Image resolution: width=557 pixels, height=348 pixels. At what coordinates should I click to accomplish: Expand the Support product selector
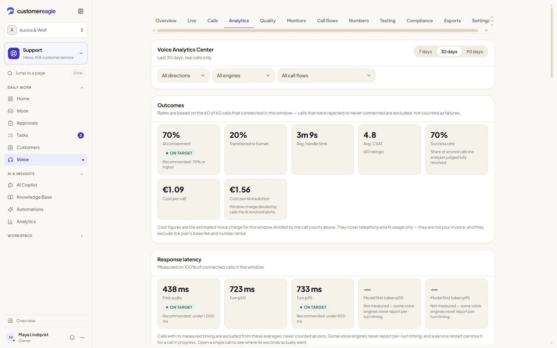[x=46, y=53]
